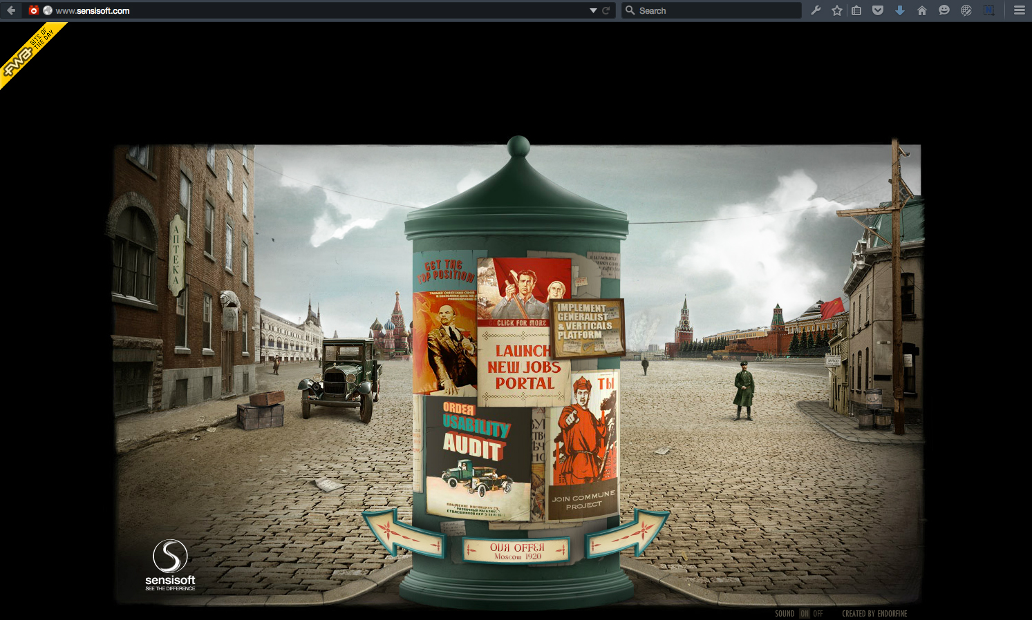The image size is (1032, 620).
Task: Bookmark this page with the star icon
Action: pos(837,10)
